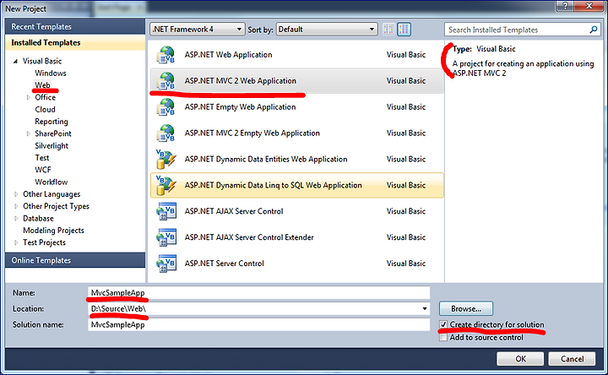This screenshot has height=375, width=608.
Task: Select ASP.NET Dynamic Data Entities Web Application text
Action: (266, 159)
